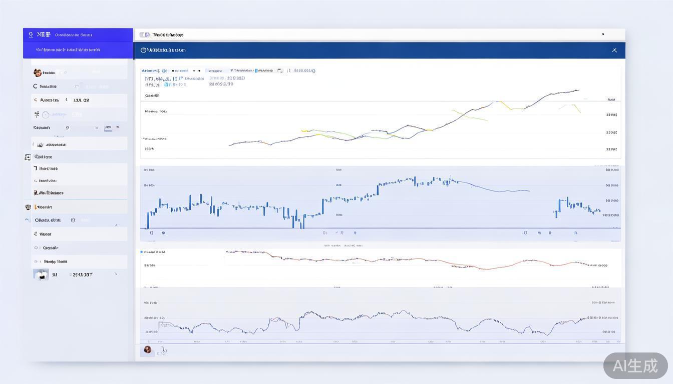Toggle the light blue indicator in chart legend
The height and width of the screenshot is (384, 673).
click(256, 71)
